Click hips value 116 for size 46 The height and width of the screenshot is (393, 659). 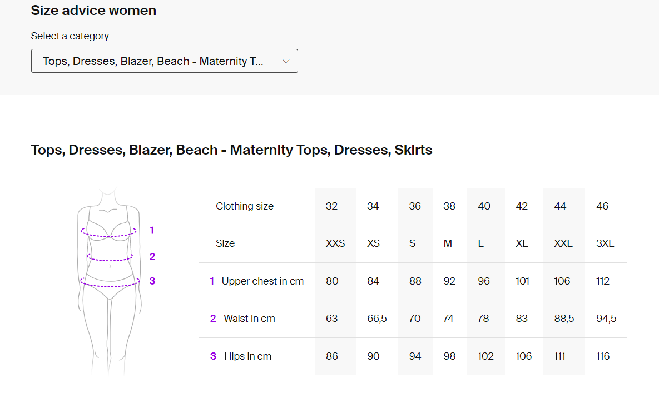(602, 356)
